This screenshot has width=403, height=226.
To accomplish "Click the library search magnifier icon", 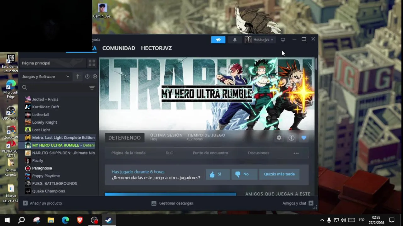I will pyautogui.click(x=25, y=88).
